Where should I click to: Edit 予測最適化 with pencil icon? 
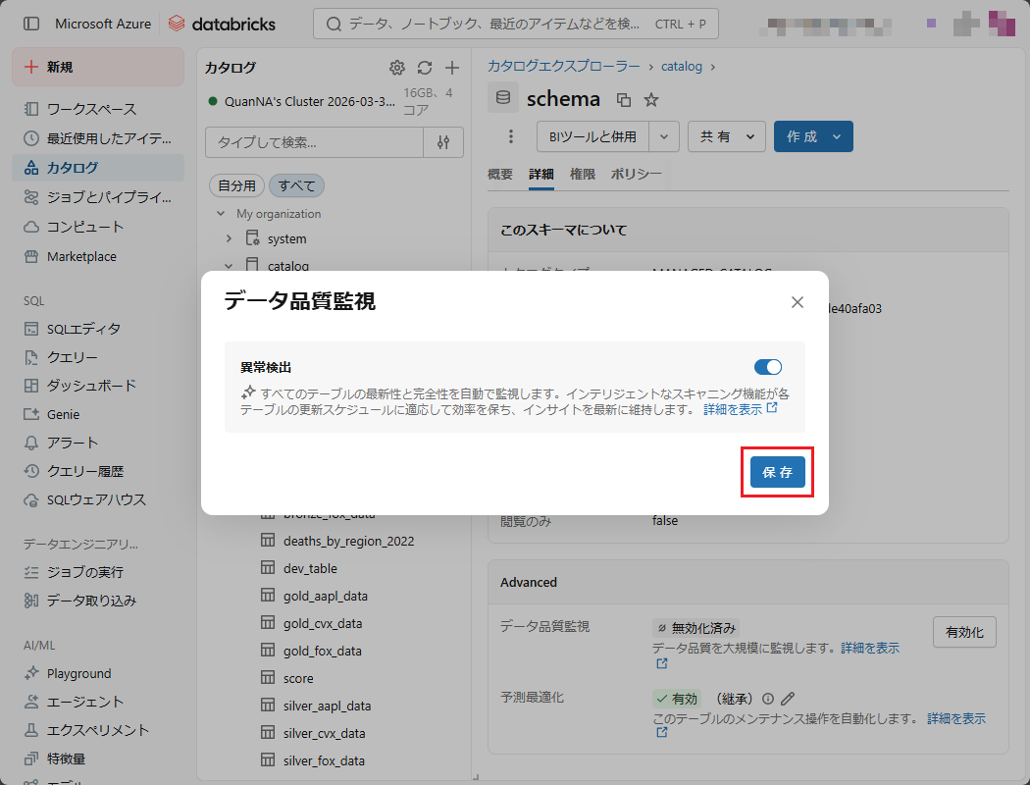788,699
